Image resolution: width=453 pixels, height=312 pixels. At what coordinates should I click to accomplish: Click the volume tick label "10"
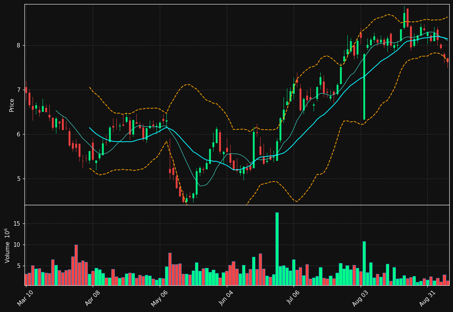[x=17, y=245]
